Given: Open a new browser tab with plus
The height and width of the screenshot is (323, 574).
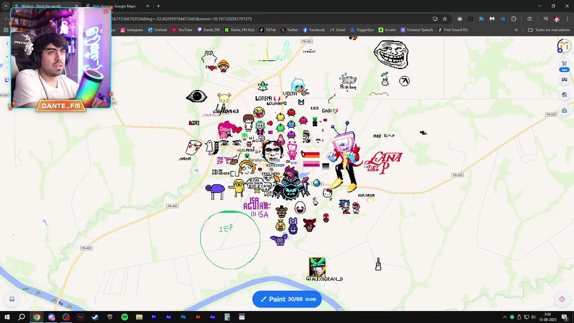Looking at the screenshot, I should click(x=158, y=6).
